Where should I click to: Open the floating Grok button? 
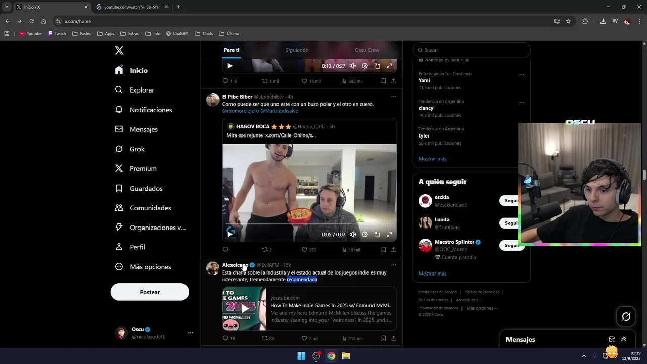(x=626, y=316)
